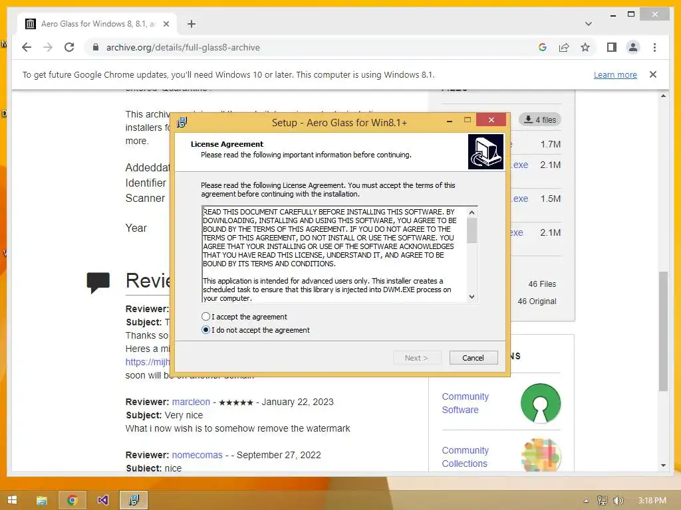Image resolution: width=681 pixels, height=510 pixels.
Task: Click the 3:18 PM taskbar clock
Action: click(x=652, y=501)
